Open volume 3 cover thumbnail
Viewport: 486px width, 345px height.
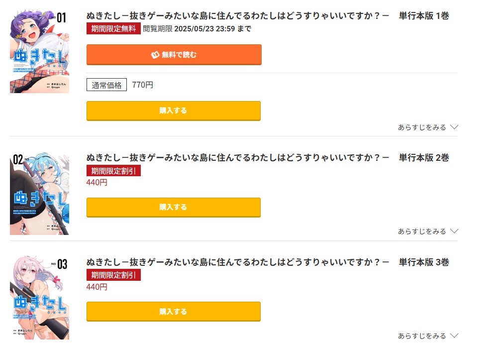click(39, 297)
